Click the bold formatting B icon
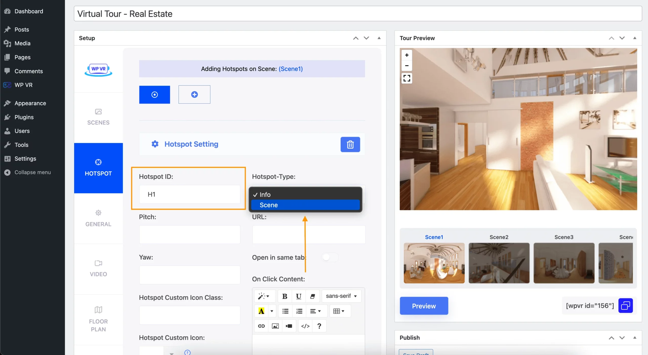 point(285,296)
